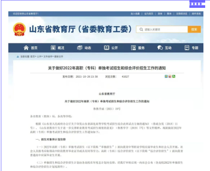210x171 pixels.
Task: Click the orange 搜索 button
Action: point(194,29)
